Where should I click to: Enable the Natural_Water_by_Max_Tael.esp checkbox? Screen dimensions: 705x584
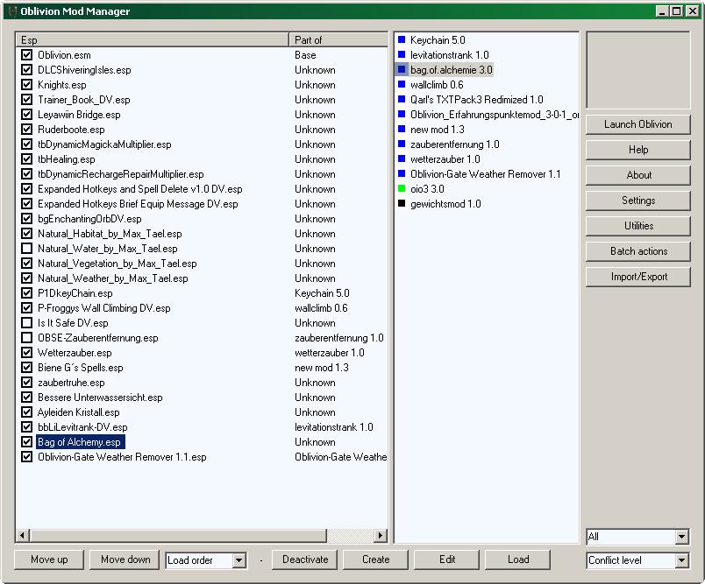[26, 249]
